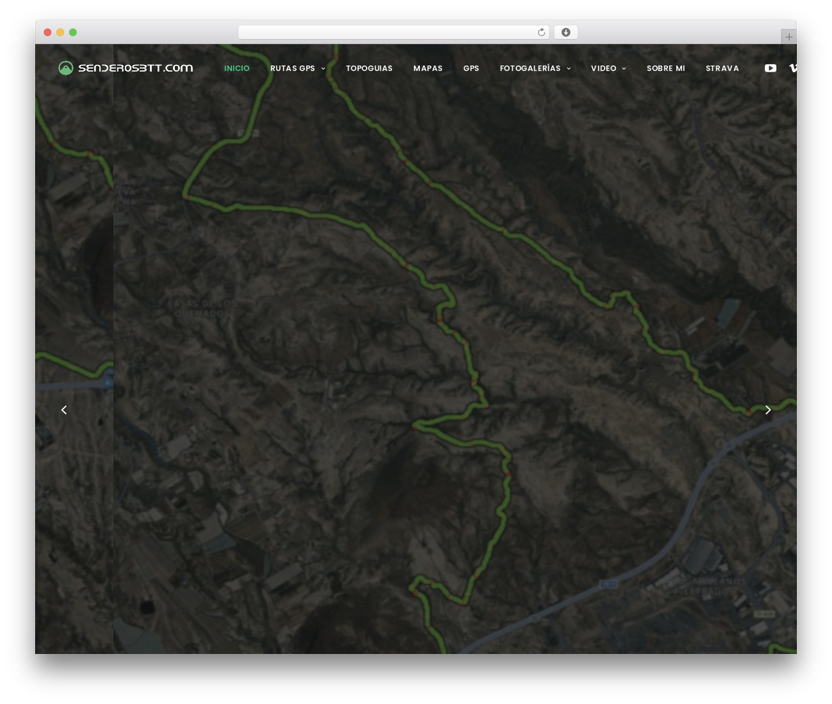
Task: Reload the page in the browser
Action: coord(541,32)
